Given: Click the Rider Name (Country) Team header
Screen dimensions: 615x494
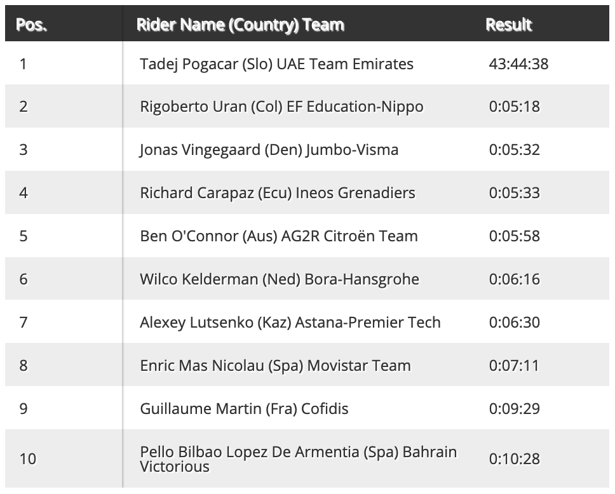Looking at the screenshot, I should (x=240, y=25).
